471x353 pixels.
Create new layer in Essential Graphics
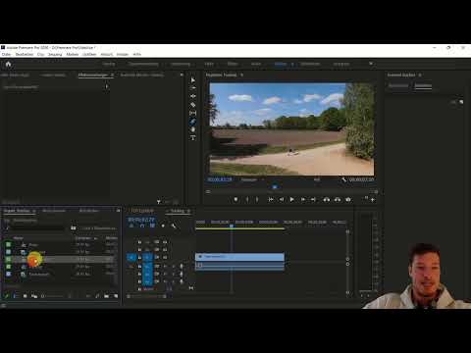click(x=461, y=102)
